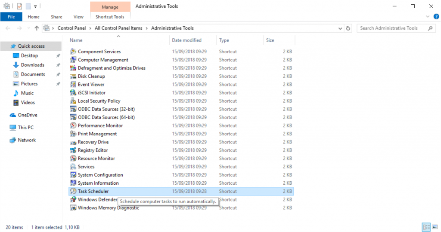The image size is (441, 232).
Task: Switch to the View ribbon tab
Action: (x=78, y=17)
